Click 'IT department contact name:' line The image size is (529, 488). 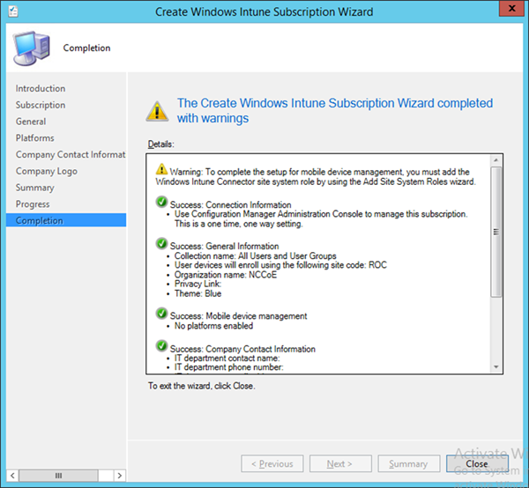(x=227, y=359)
